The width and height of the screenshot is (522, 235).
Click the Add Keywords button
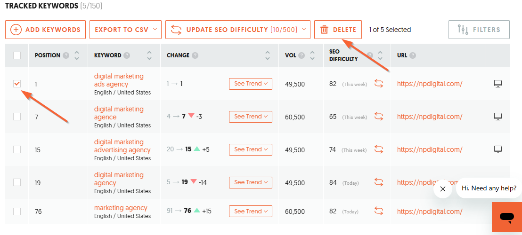tap(46, 30)
